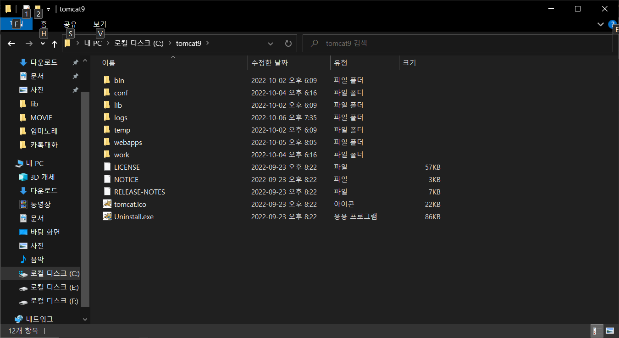
Task: Select 로컬 디스크 (C:) in the navigation pane
Action: [x=49, y=273]
